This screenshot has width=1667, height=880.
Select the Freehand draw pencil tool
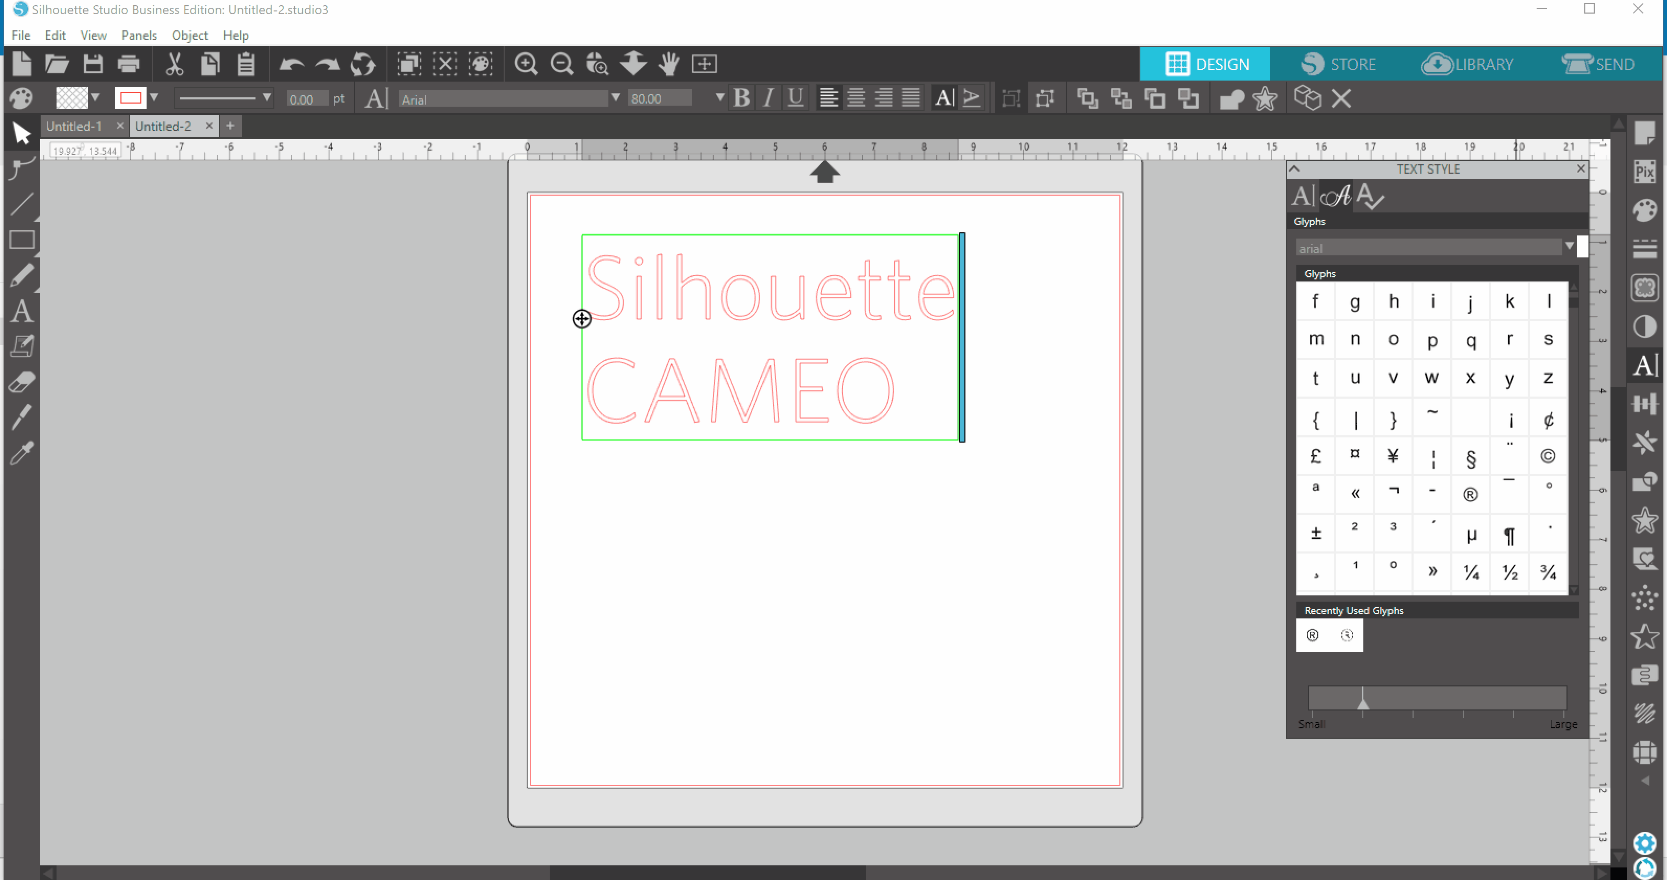[21, 275]
